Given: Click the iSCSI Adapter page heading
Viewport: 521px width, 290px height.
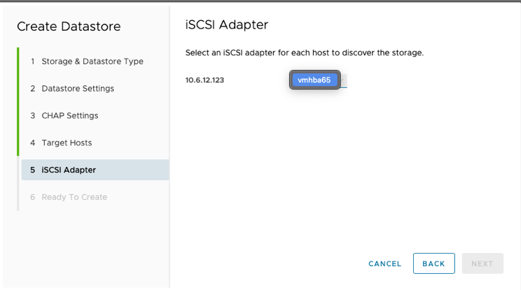Looking at the screenshot, I should [227, 25].
